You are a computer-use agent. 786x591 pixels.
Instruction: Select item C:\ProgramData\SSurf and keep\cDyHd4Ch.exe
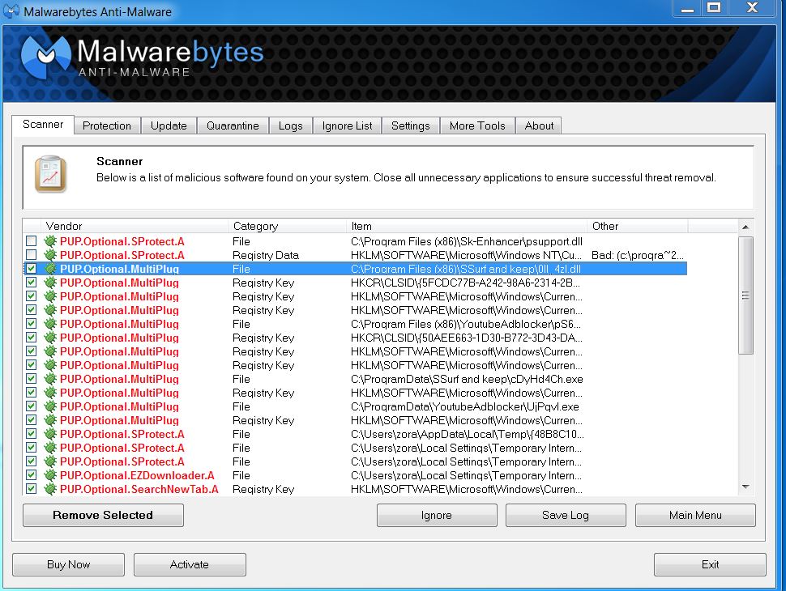pyautogui.click(x=467, y=379)
